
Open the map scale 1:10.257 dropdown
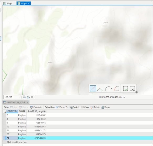pos(19,97)
